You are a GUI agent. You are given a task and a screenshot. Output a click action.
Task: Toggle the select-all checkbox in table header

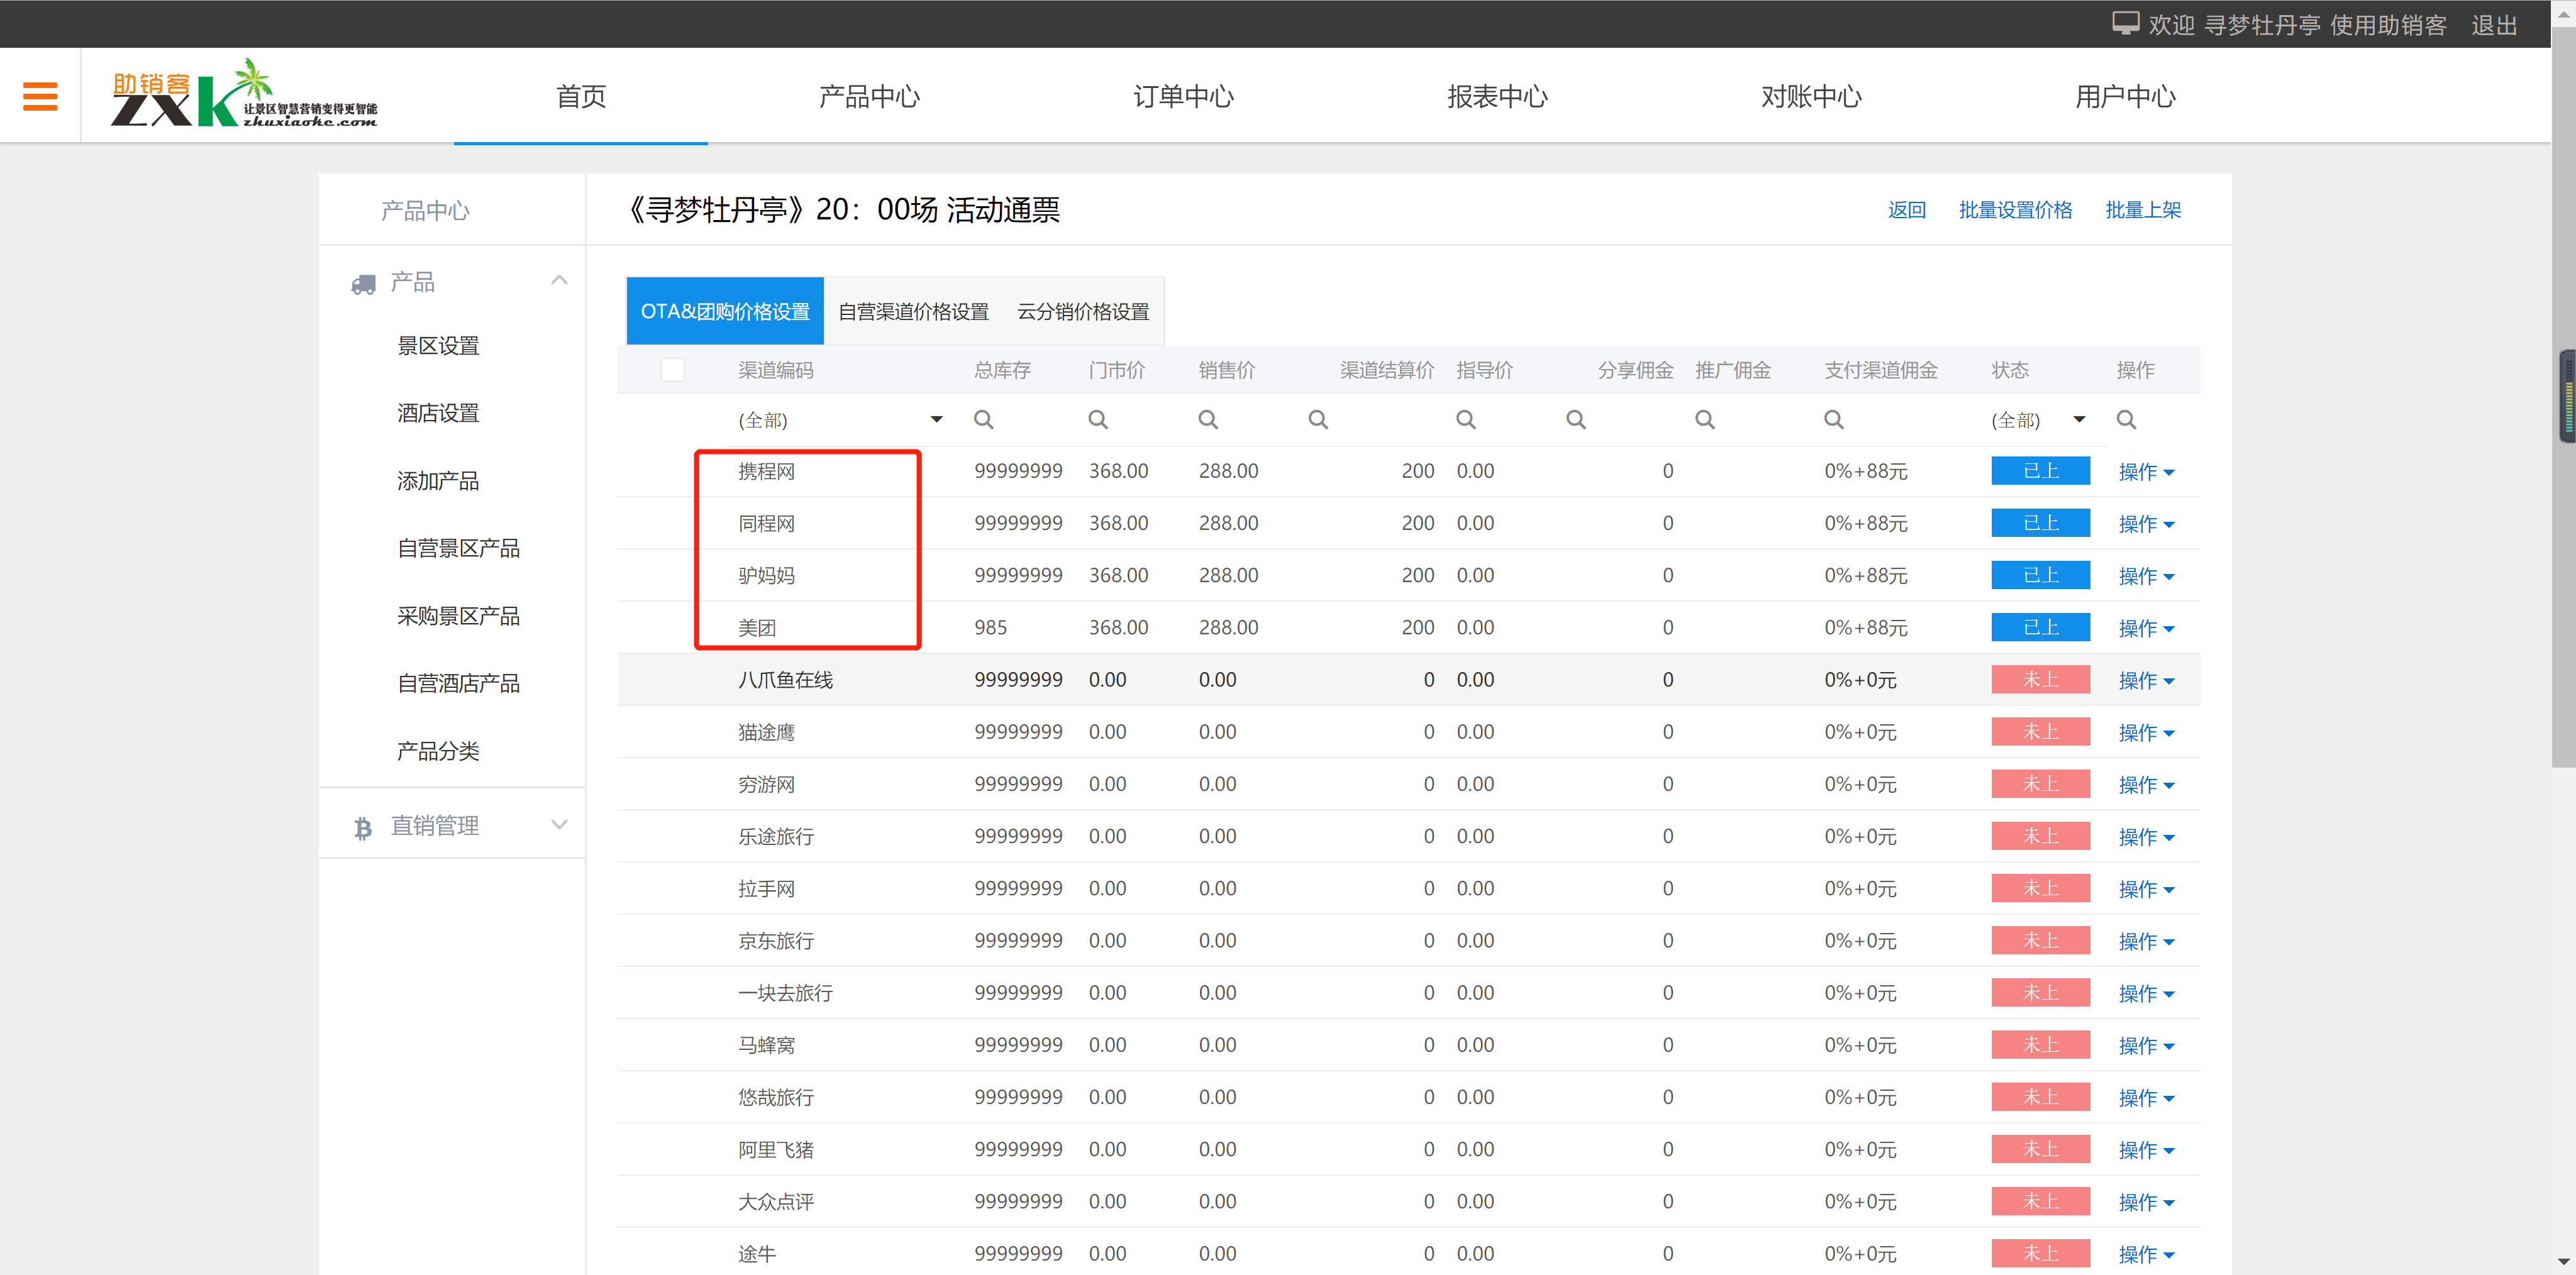click(673, 370)
